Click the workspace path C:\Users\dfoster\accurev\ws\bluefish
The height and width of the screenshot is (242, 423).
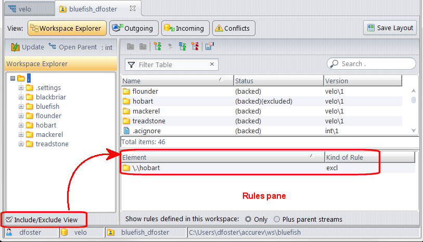(x=245, y=232)
